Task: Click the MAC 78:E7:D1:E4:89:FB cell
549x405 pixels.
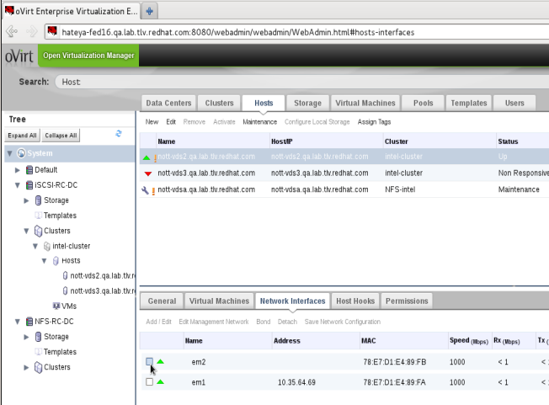Action: click(x=395, y=362)
